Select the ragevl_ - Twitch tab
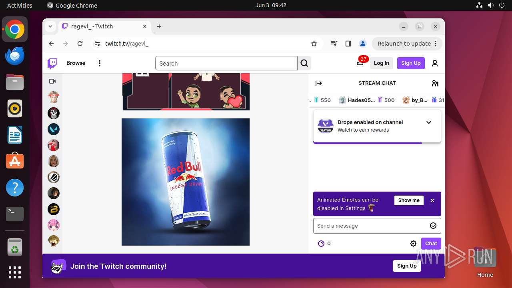Screen dimensions: 512x288 click(105, 26)
